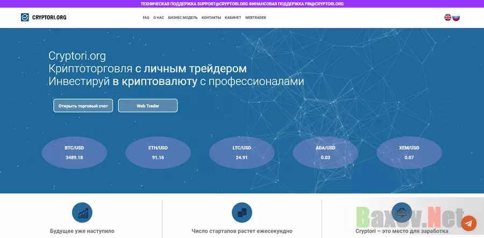Click the 'Web Trader' hero button
The height and width of the screenshot is (238, 484).
(148, 106)
